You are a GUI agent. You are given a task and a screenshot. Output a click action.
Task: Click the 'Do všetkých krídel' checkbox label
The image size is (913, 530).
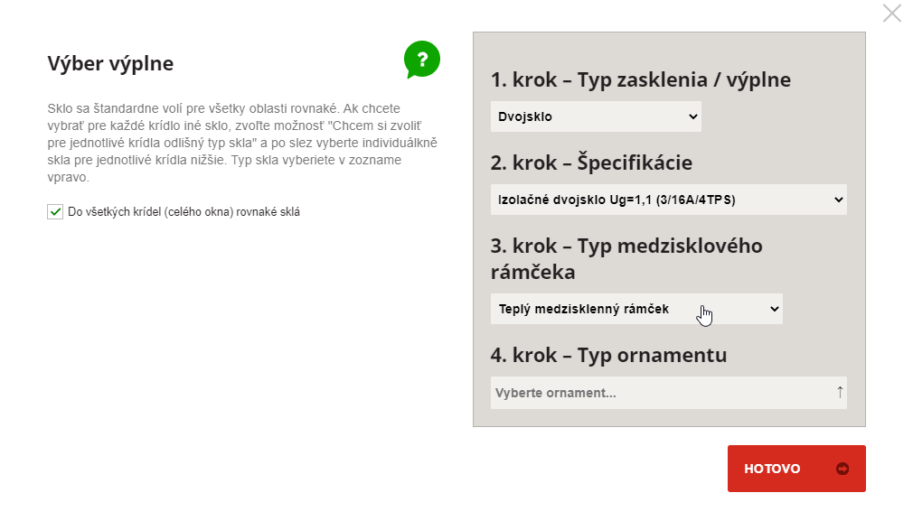(x=184, y=212)
